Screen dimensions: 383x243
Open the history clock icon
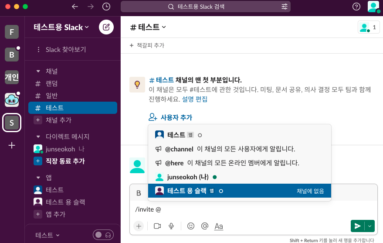[x=106, y=7]
